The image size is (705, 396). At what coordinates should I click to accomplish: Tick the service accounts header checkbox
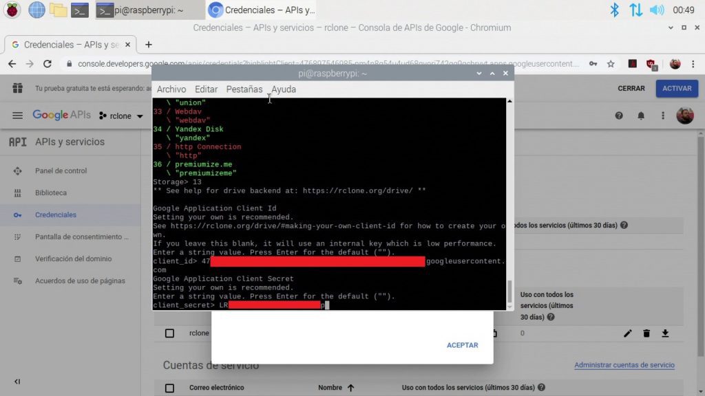point(169,388)
